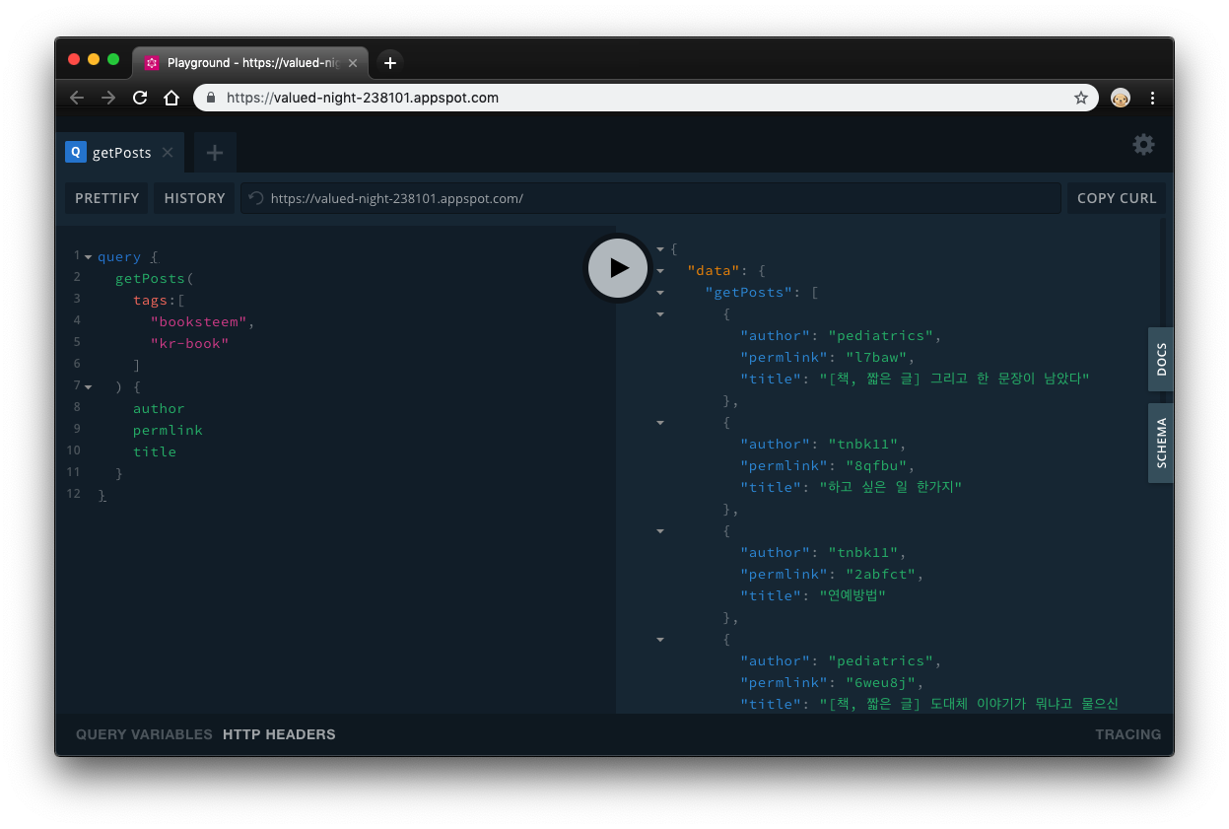Open the Chrome three-dot menu
1229x829 pixels.
tap(1152, 98)
